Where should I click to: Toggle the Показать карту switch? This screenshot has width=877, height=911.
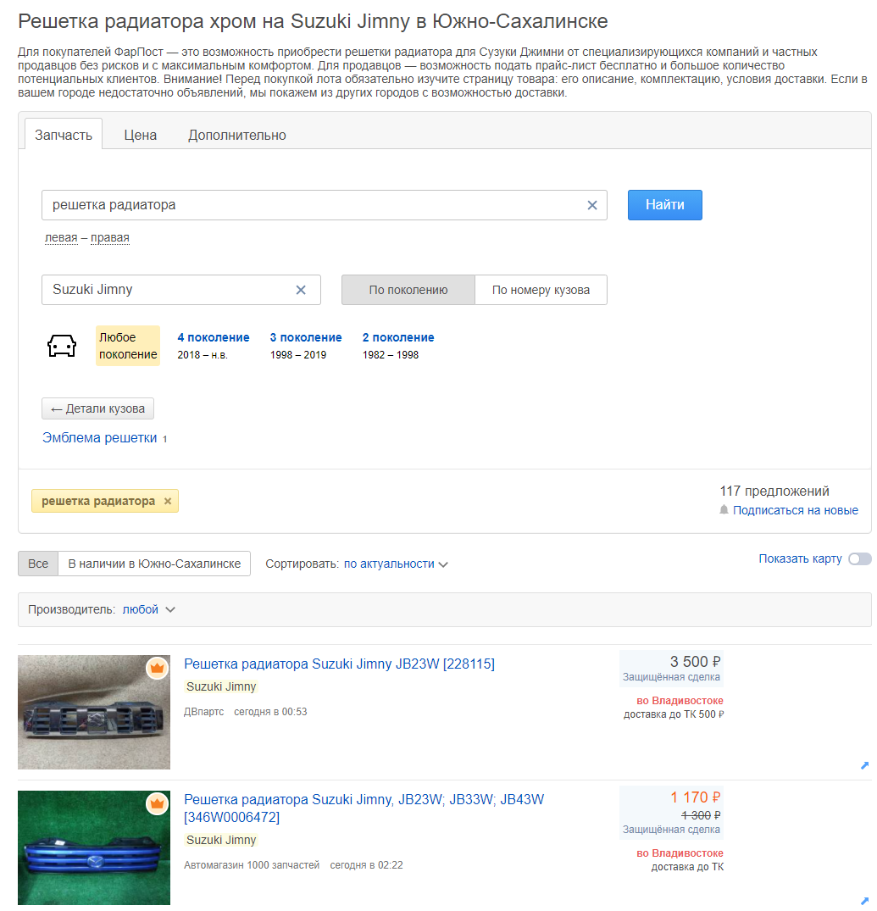859,559
